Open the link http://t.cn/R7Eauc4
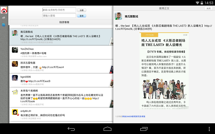The width and height of the screenshot is (215, 134). (x=53, y=67)
